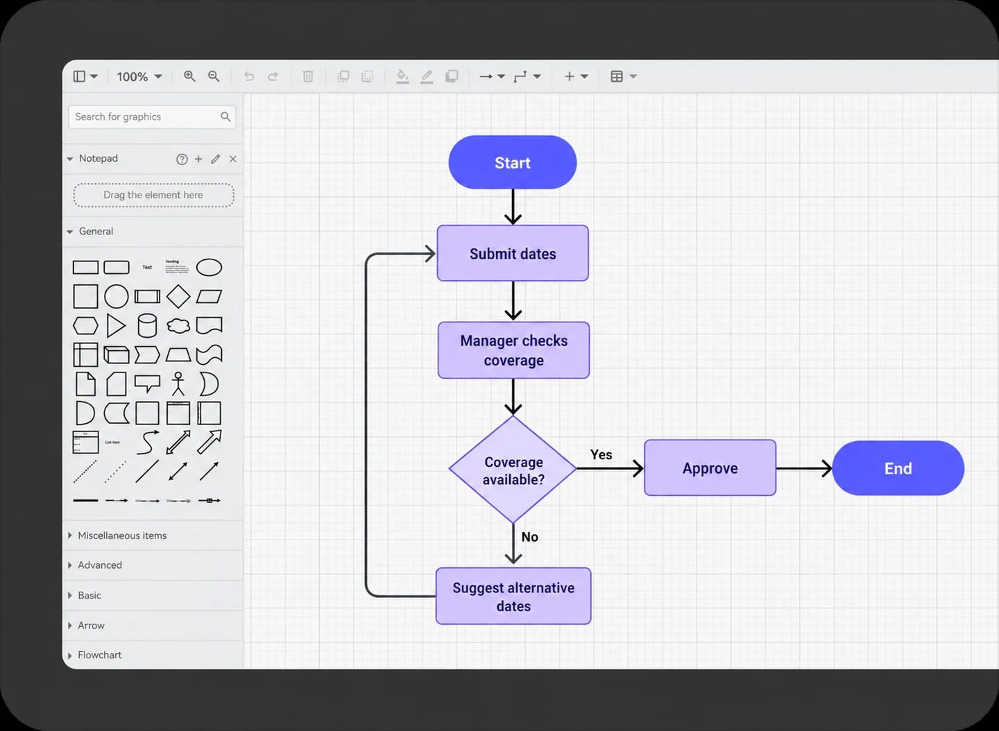Collapse the General shapes section
The height and width of the screenshot is (731, 999).
(x=69, y=232)
